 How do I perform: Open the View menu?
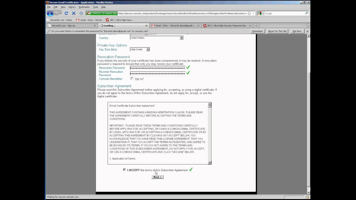point(63,7)
